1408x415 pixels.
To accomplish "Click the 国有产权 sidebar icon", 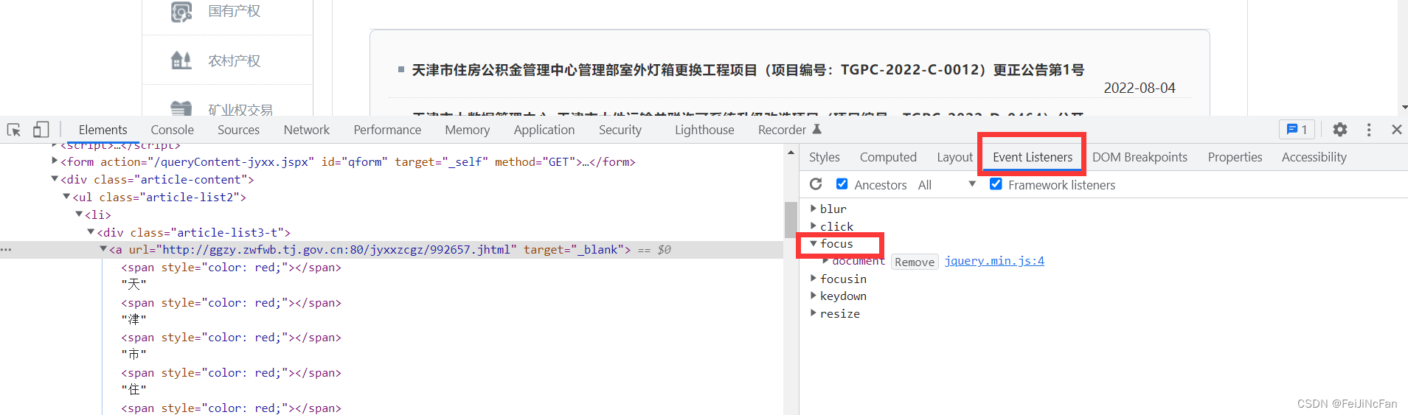I will [x=181, y=12].
